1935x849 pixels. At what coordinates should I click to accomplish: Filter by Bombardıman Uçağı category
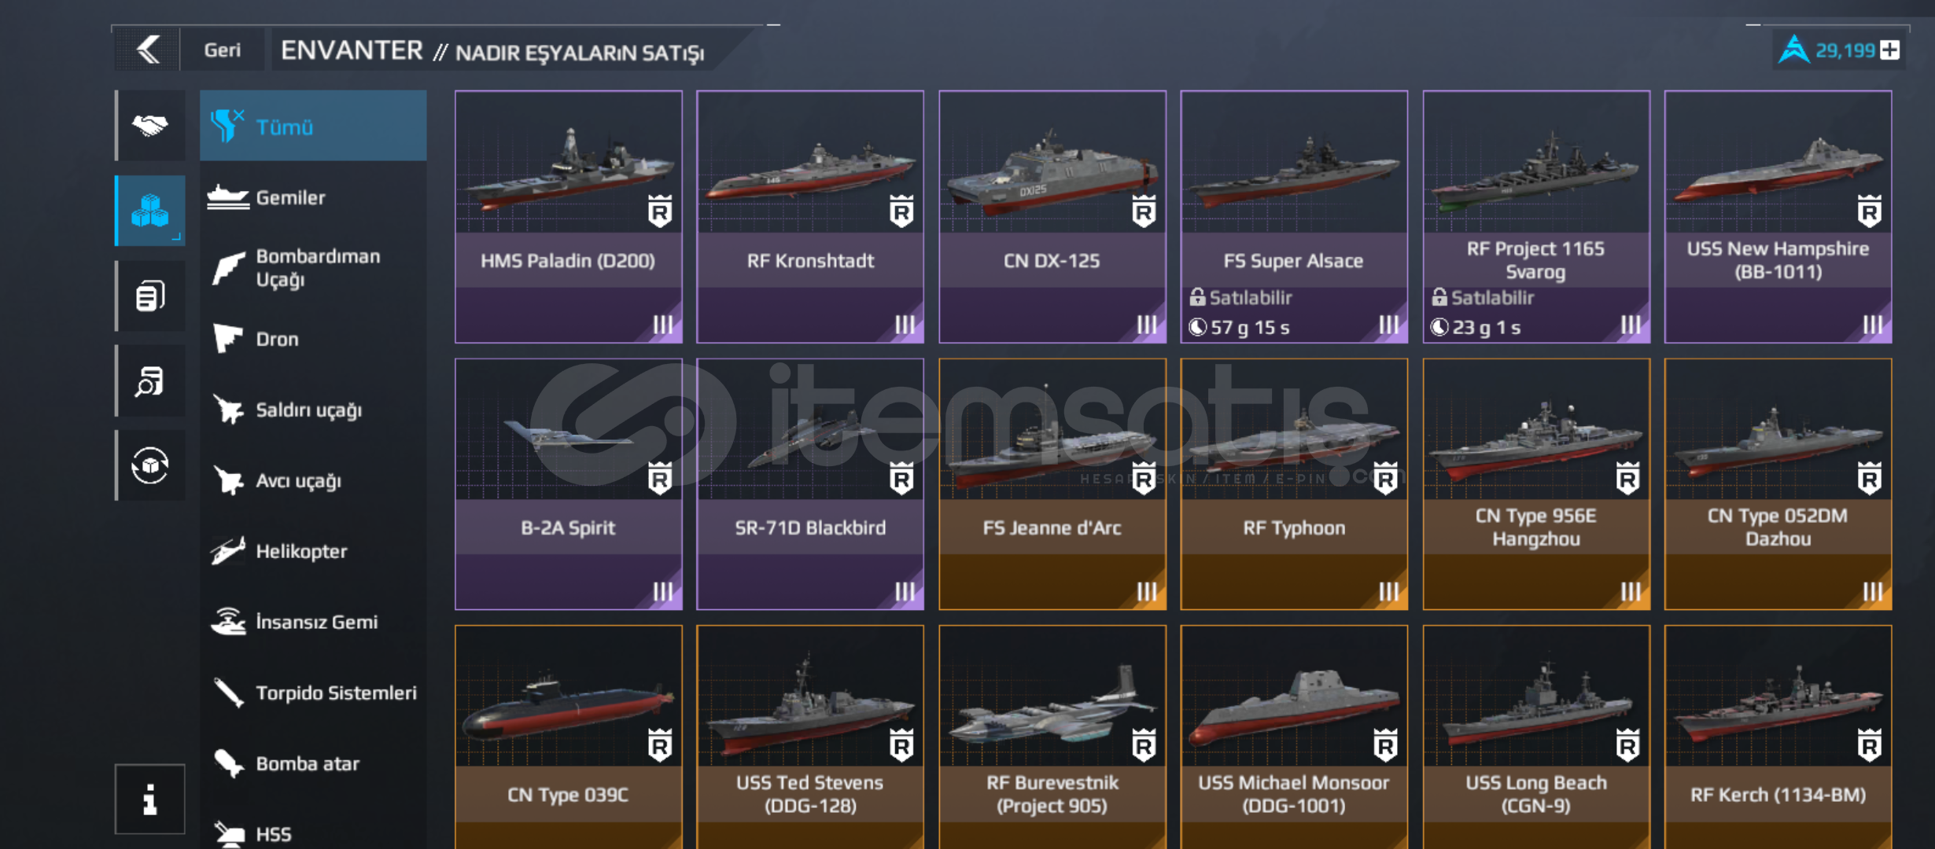pos(313,268)
